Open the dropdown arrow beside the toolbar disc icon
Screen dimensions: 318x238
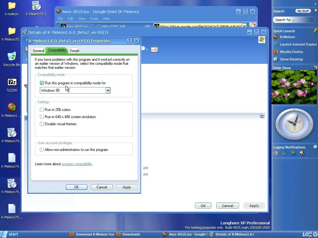click(147, 49)
